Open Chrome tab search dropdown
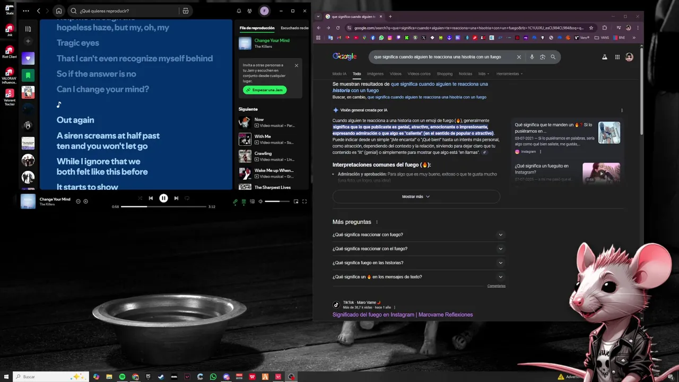Viewport: 679px width, 382px height. [318, 16]
